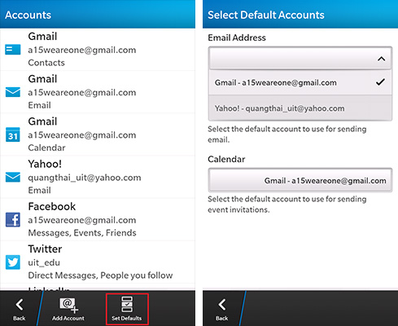398x326 pixels.
Task: Click the 'Calendar' section label
Action: tap(226, 159)
